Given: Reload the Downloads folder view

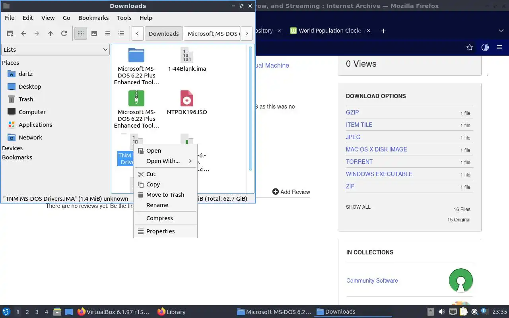Looking at the screenshot, I should (x=64, y=34).
